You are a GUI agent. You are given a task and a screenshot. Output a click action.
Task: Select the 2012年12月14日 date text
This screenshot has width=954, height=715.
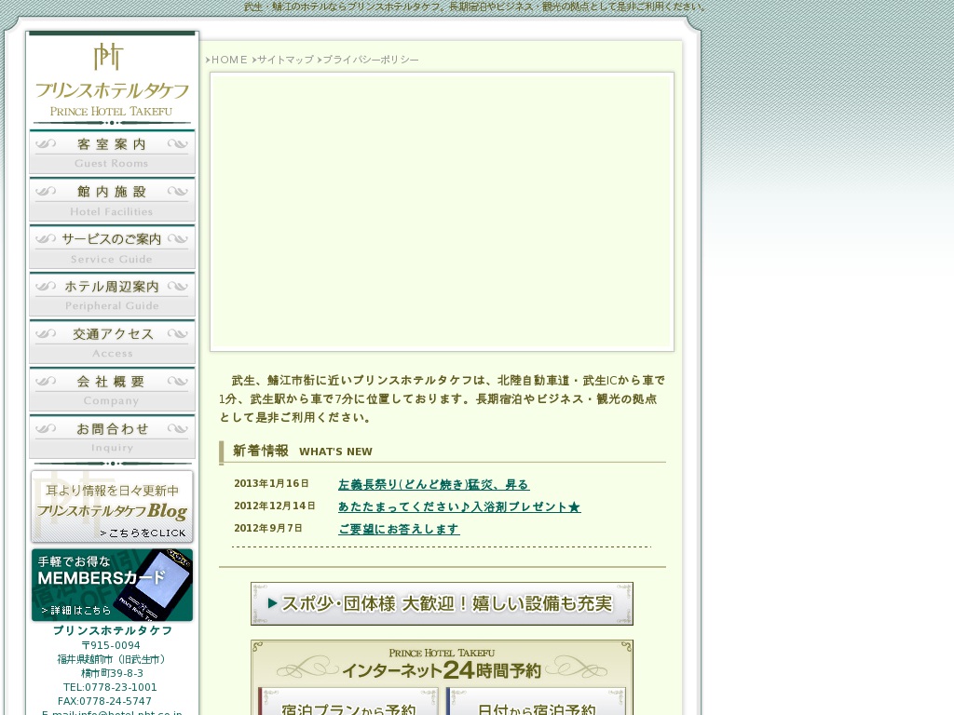click(275, 506)
